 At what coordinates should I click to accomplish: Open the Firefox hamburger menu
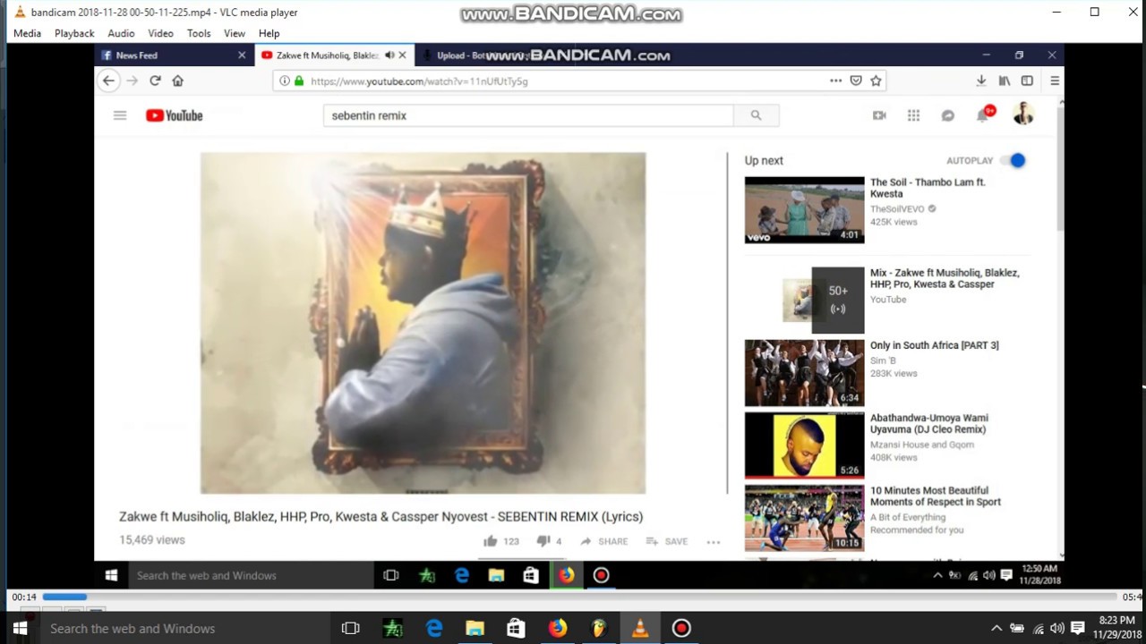[x=1055, y=80]
